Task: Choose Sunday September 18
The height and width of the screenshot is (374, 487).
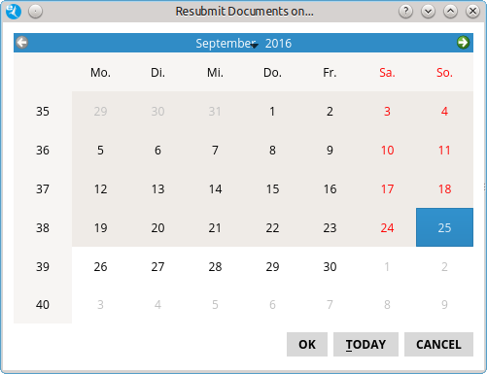Action: [444, 188]
